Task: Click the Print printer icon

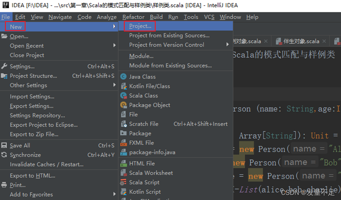Action: 4,185
